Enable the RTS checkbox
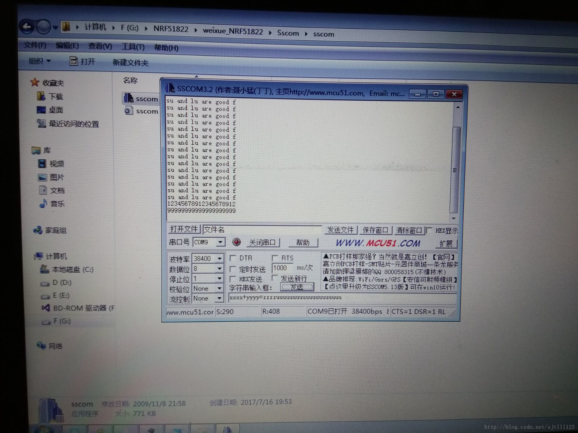The width and height of the screenshot is (578, 433). click(x=275, y=258)
